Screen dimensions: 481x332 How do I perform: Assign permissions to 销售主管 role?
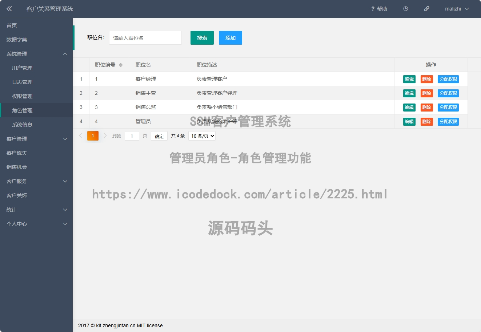448,93
